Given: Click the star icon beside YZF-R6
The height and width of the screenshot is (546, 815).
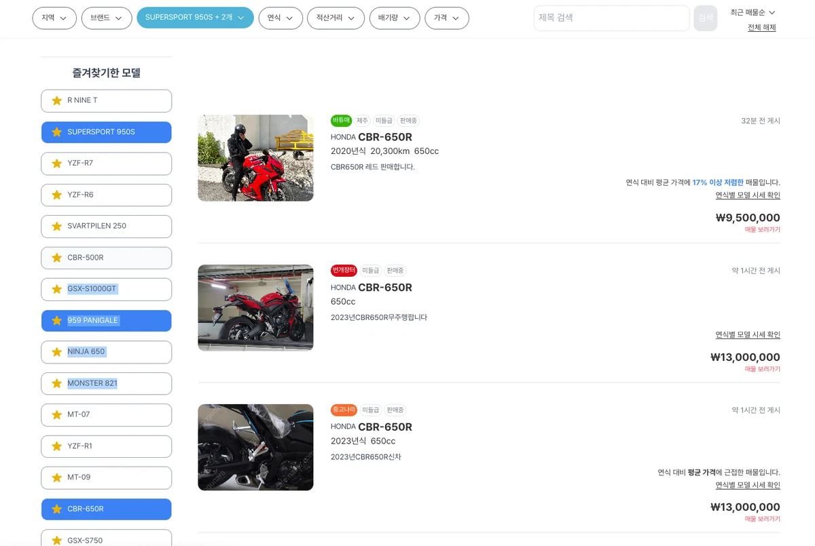Looking at the screenshot, I should (x=57, y=195).
